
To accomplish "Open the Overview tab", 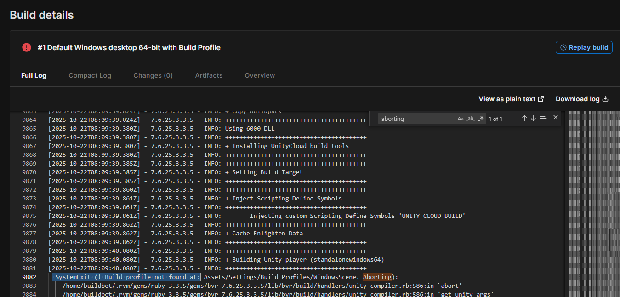I will point(260,75).
